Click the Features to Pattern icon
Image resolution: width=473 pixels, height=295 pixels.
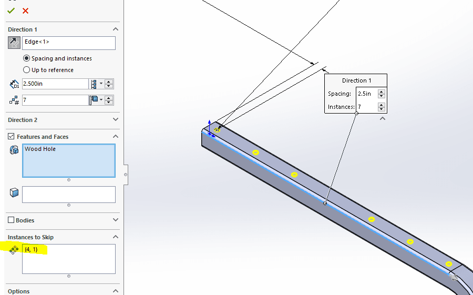[x=14, y=149]
